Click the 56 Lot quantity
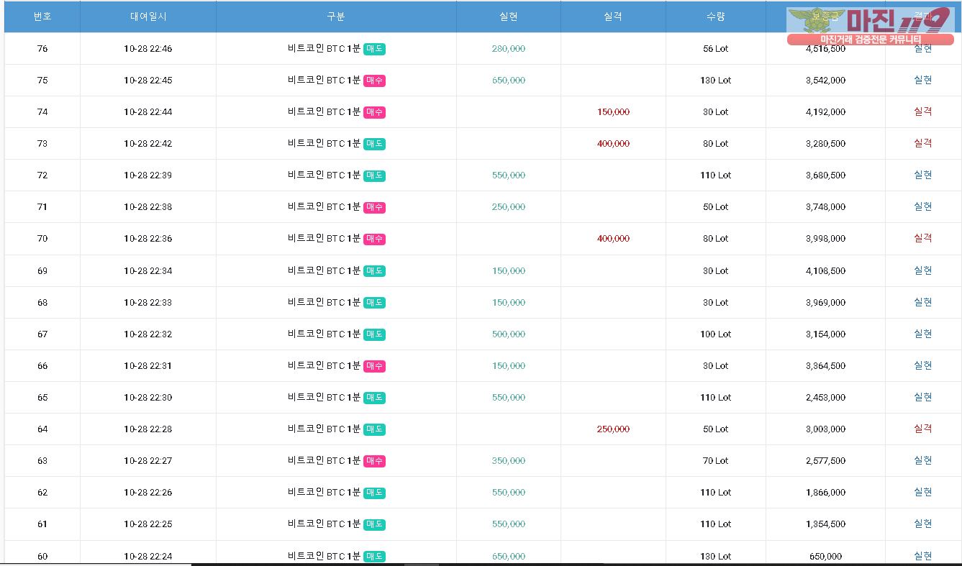Screen dimensions: 962x566 (x=716, y=49)
